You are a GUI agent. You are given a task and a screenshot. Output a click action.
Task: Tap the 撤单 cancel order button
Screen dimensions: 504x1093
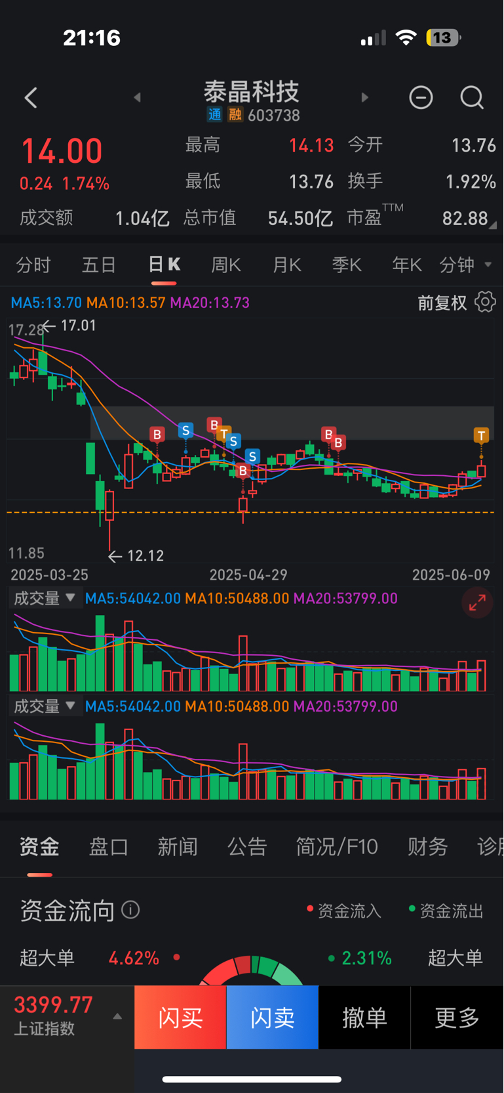coord(364,1017)
